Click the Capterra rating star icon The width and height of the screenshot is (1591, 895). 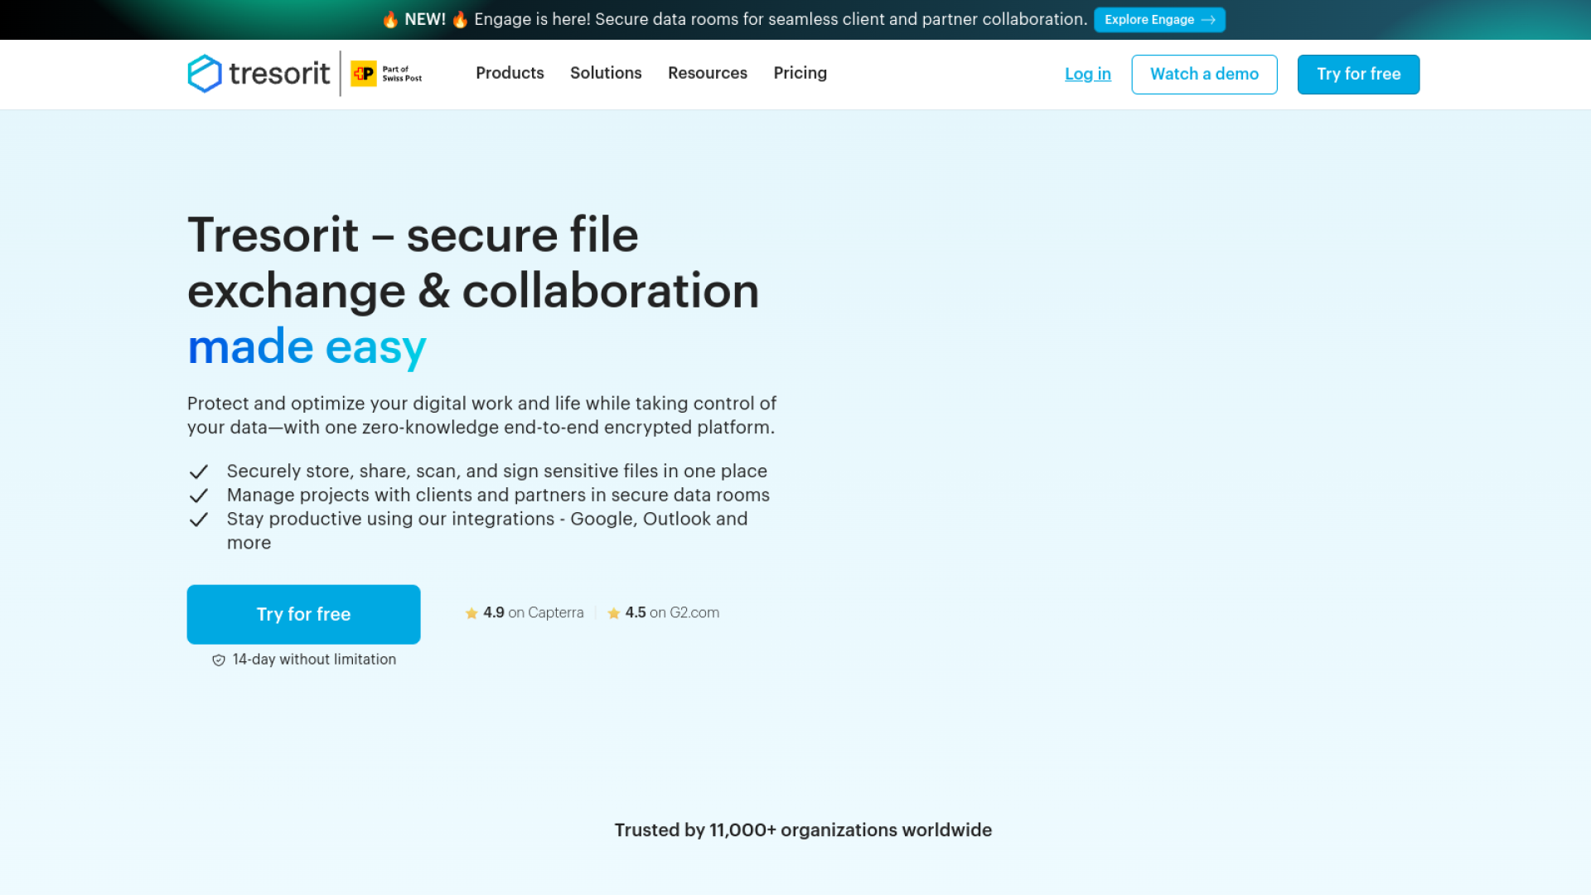click(471, 613)
